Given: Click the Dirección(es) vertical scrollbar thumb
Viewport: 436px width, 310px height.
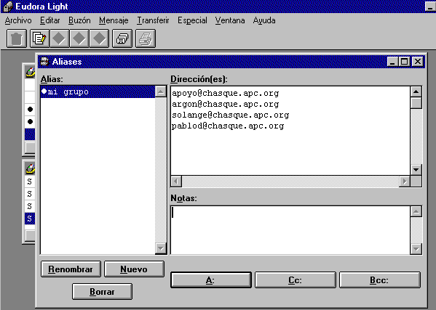Looking at the screenshot, I should pos(416,103).
